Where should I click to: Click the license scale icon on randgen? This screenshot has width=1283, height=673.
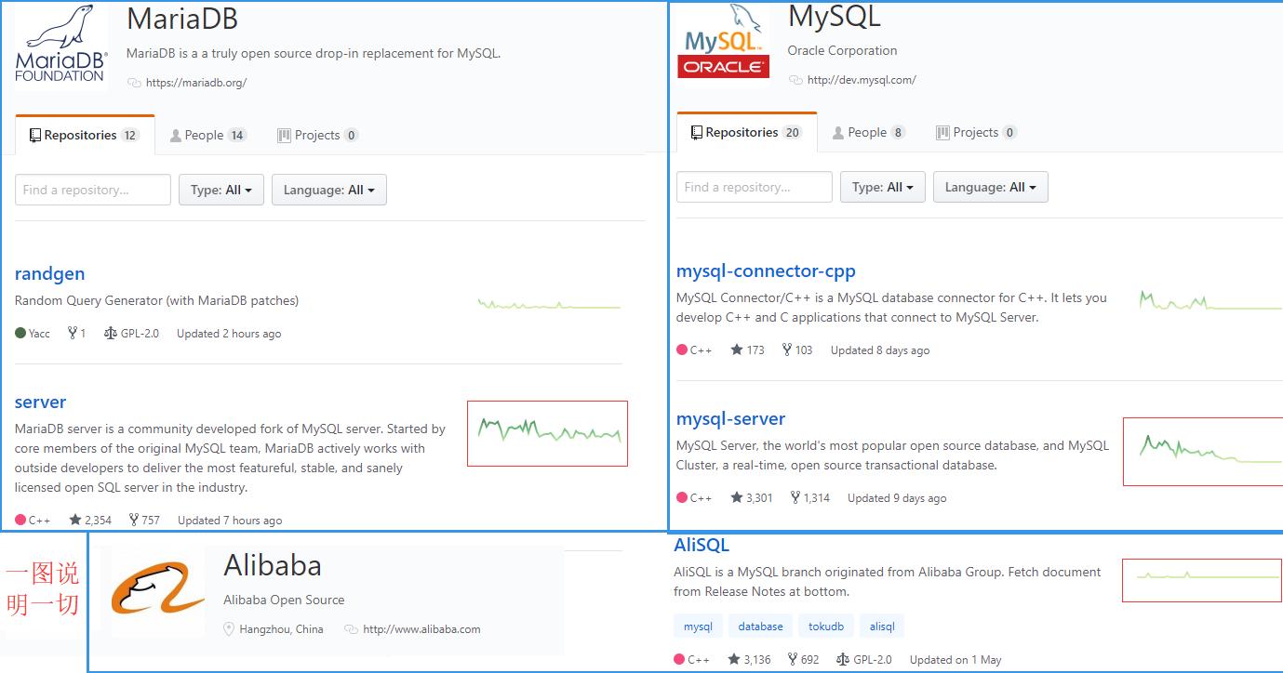click(x=111, y=333)
